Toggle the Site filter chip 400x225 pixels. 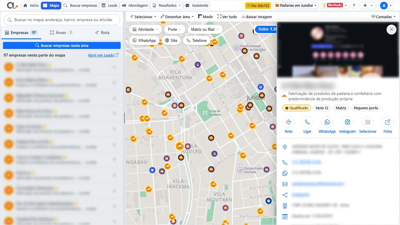tap(171, 40)
